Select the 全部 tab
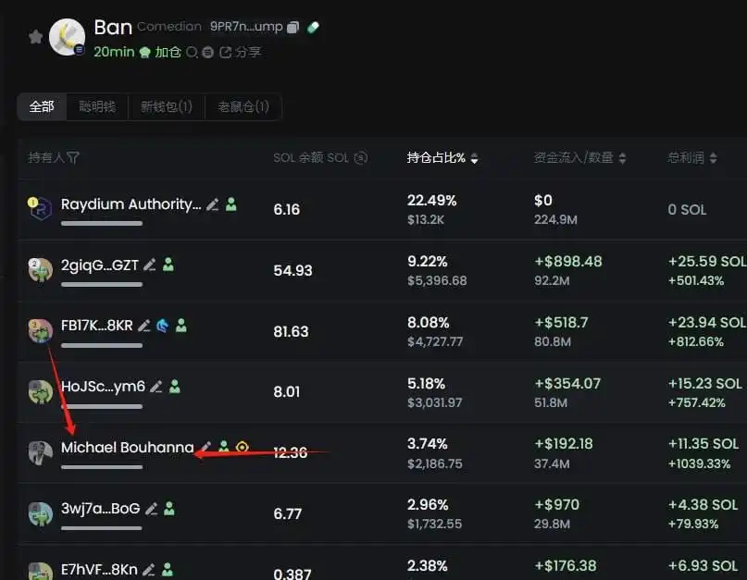 pos(42,106)
